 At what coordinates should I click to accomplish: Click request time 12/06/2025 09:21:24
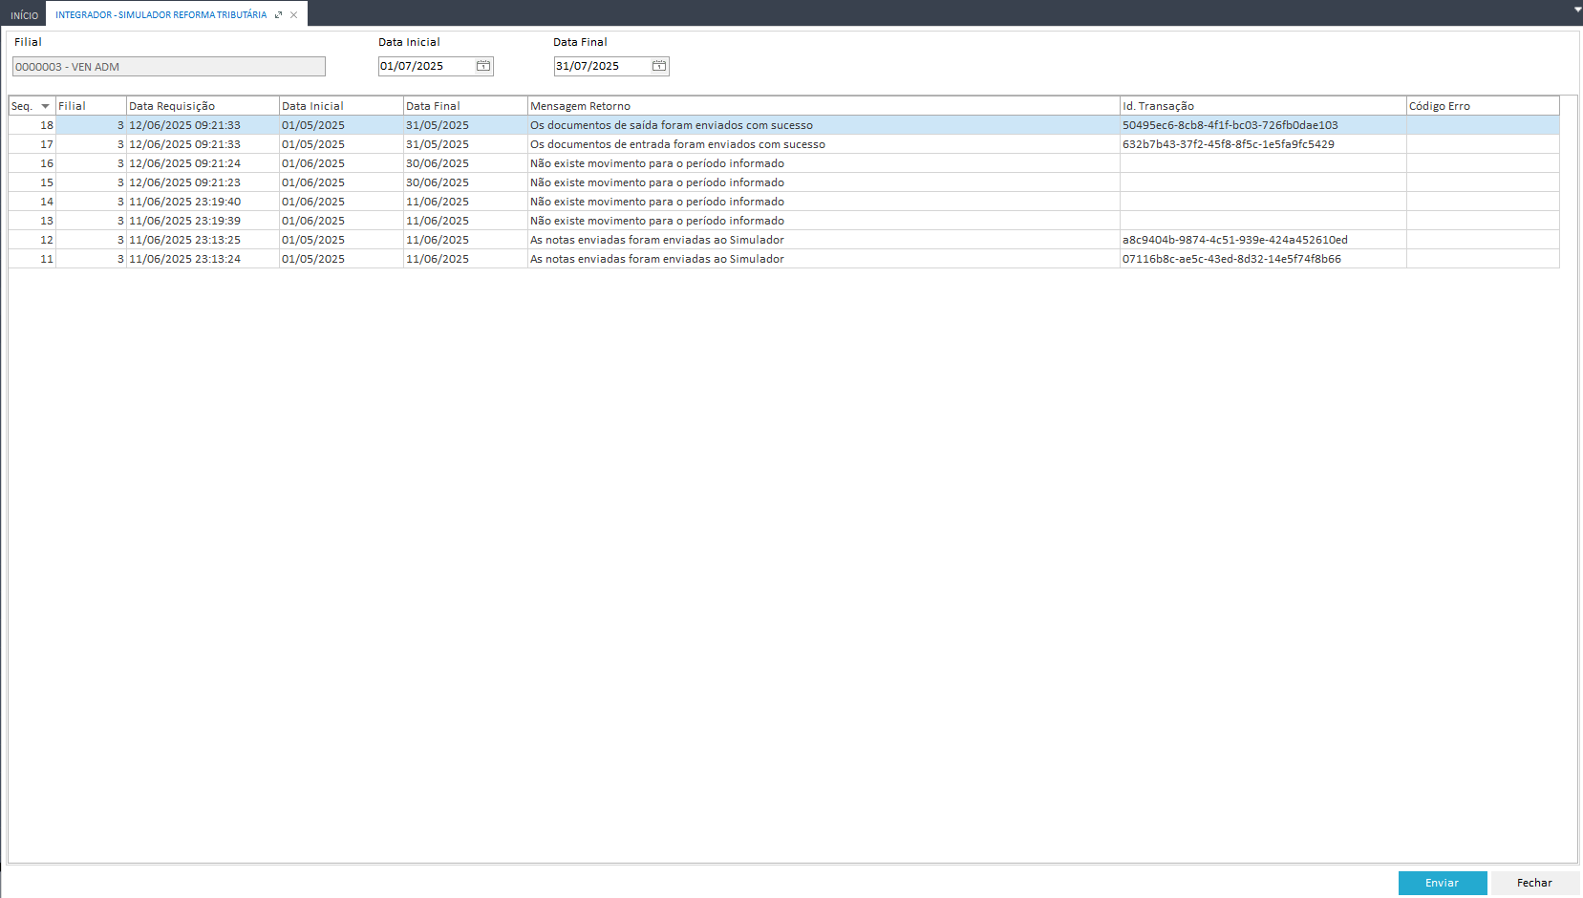point(185,163)
